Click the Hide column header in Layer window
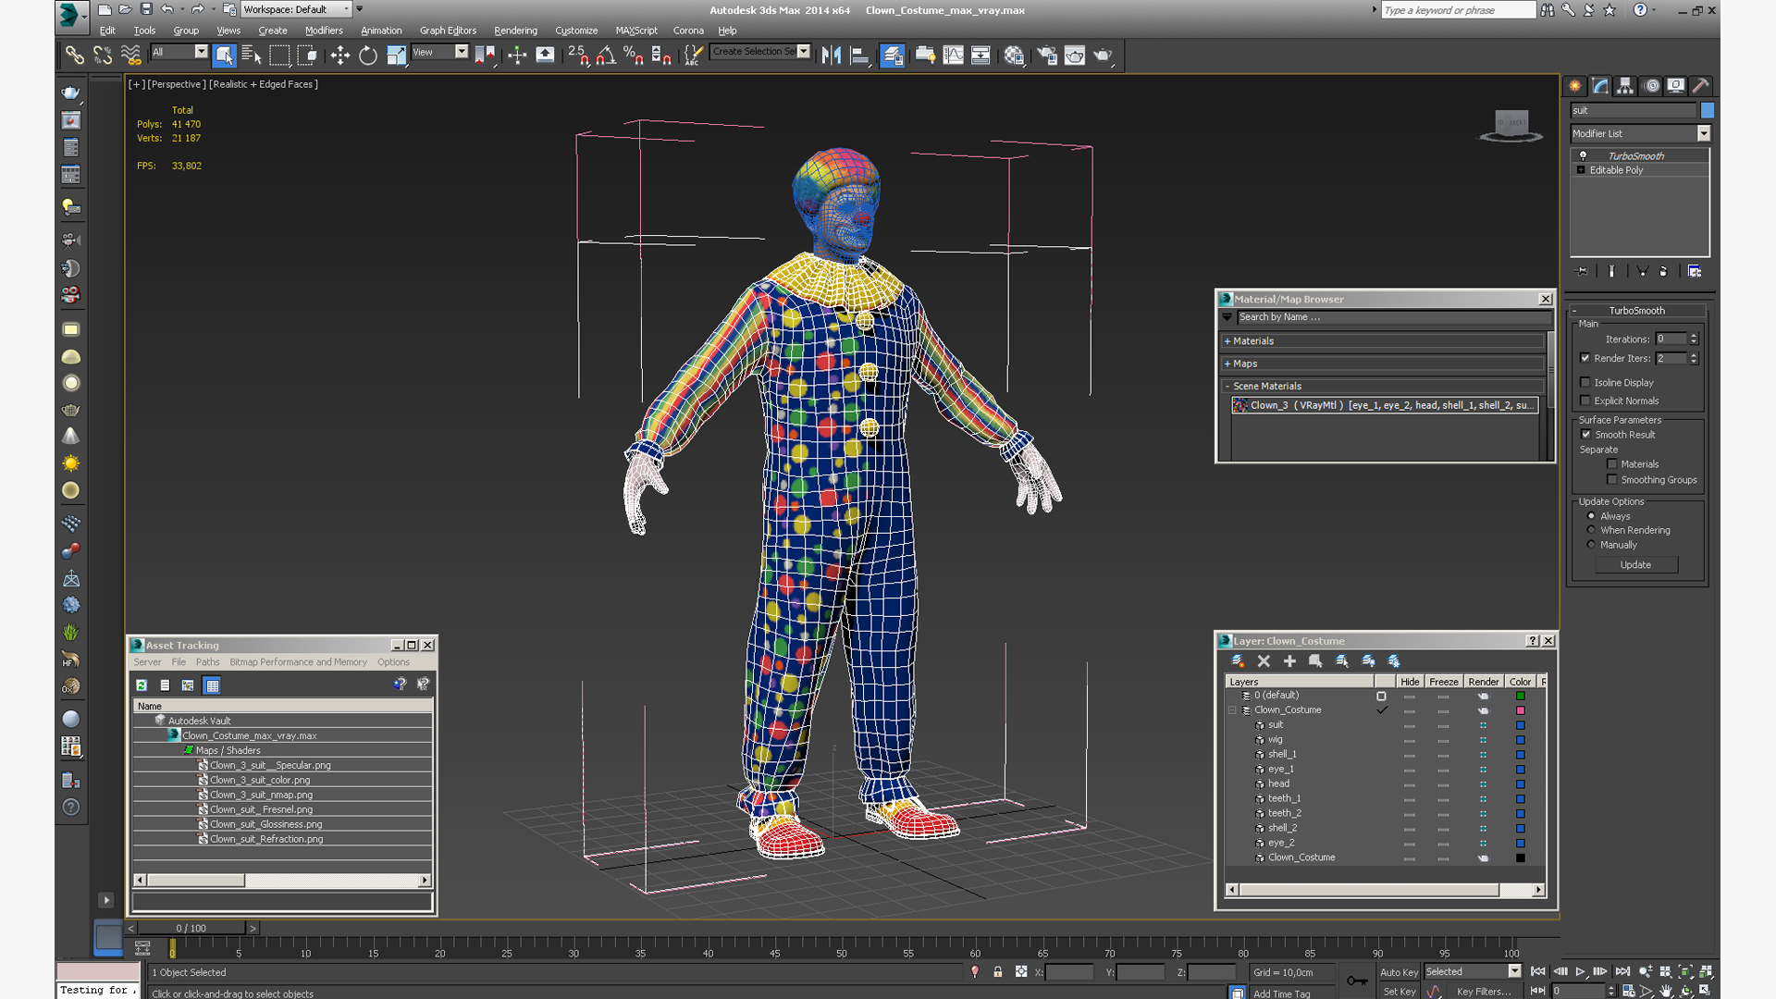The image size is (1776, 999). (1409, 682)
